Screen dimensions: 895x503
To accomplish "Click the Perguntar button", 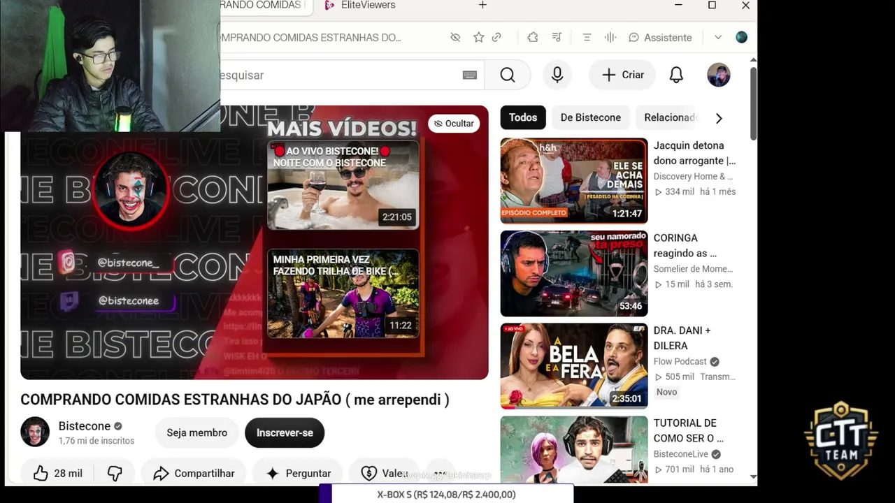I will coord(299,474).
